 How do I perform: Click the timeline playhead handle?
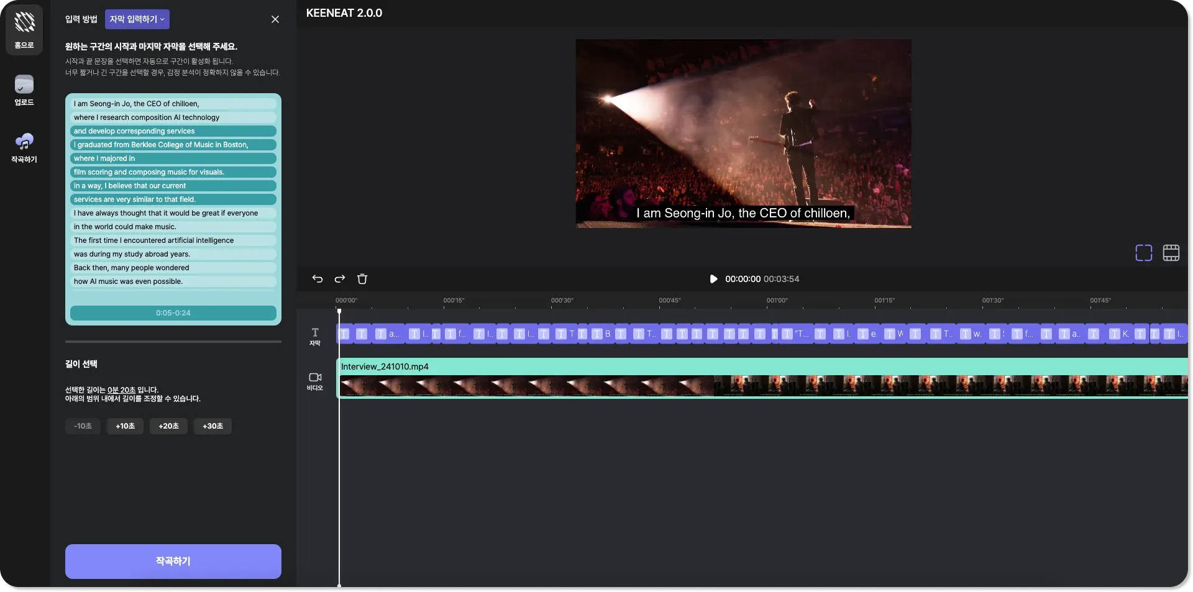point(339,311)
